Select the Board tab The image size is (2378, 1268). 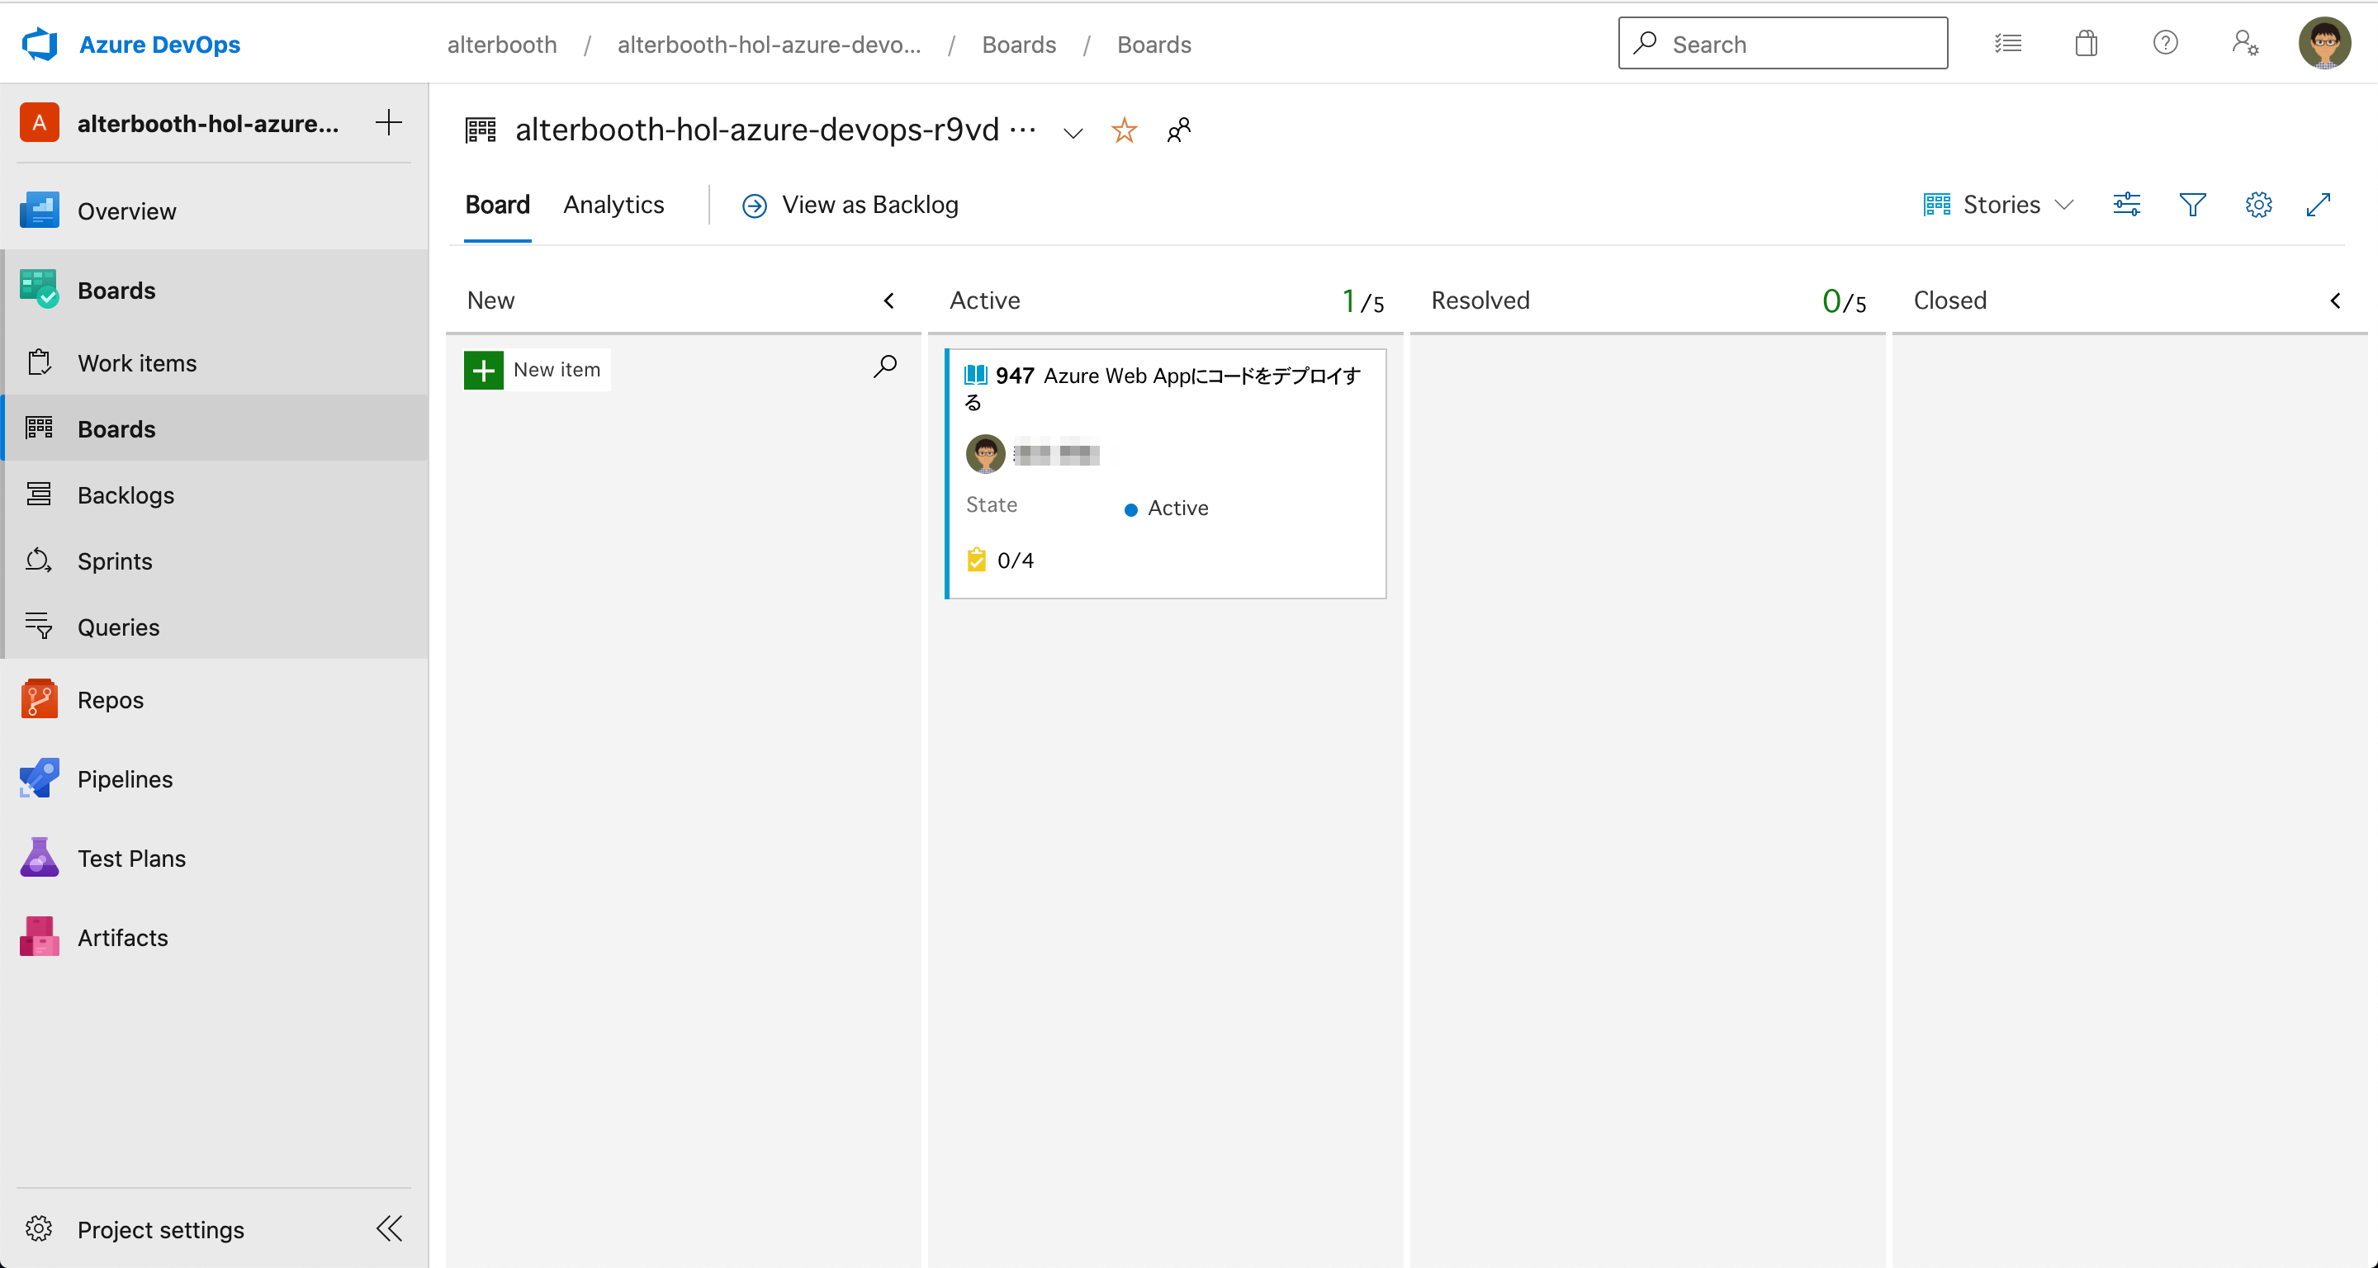[497, 205]
